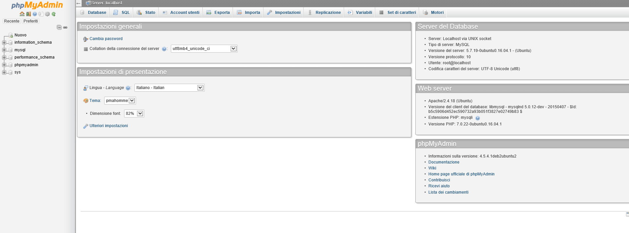The height and width of the screenshot is (233, 629).
Task: Open navigation panel settings gear icon
Action: point(47,14)
